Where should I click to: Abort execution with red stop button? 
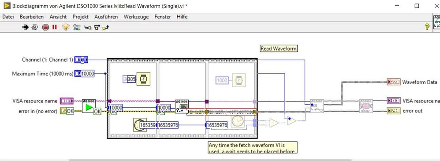(x=46, y=27)
